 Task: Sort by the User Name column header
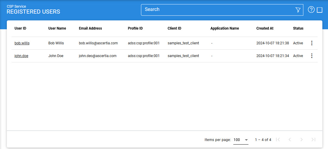click(x=57, y=28)
